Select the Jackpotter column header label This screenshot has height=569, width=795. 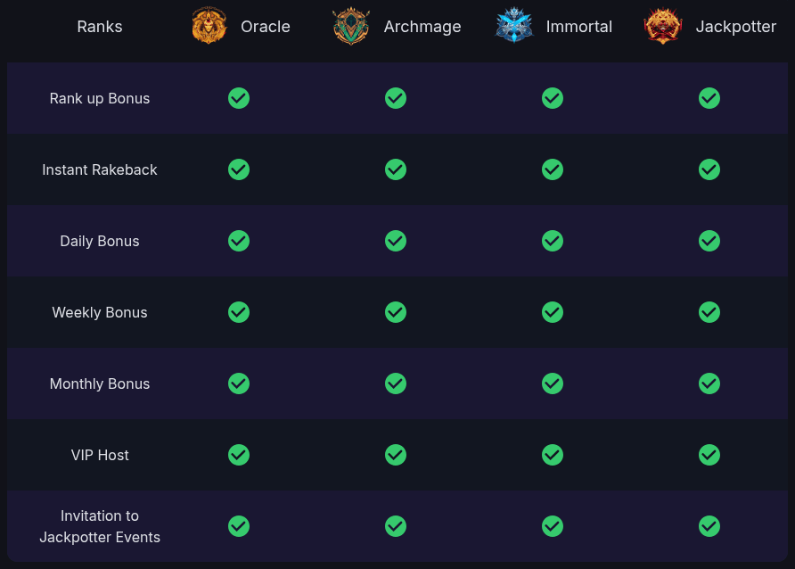pyautogui.click(x=736, y=27)
